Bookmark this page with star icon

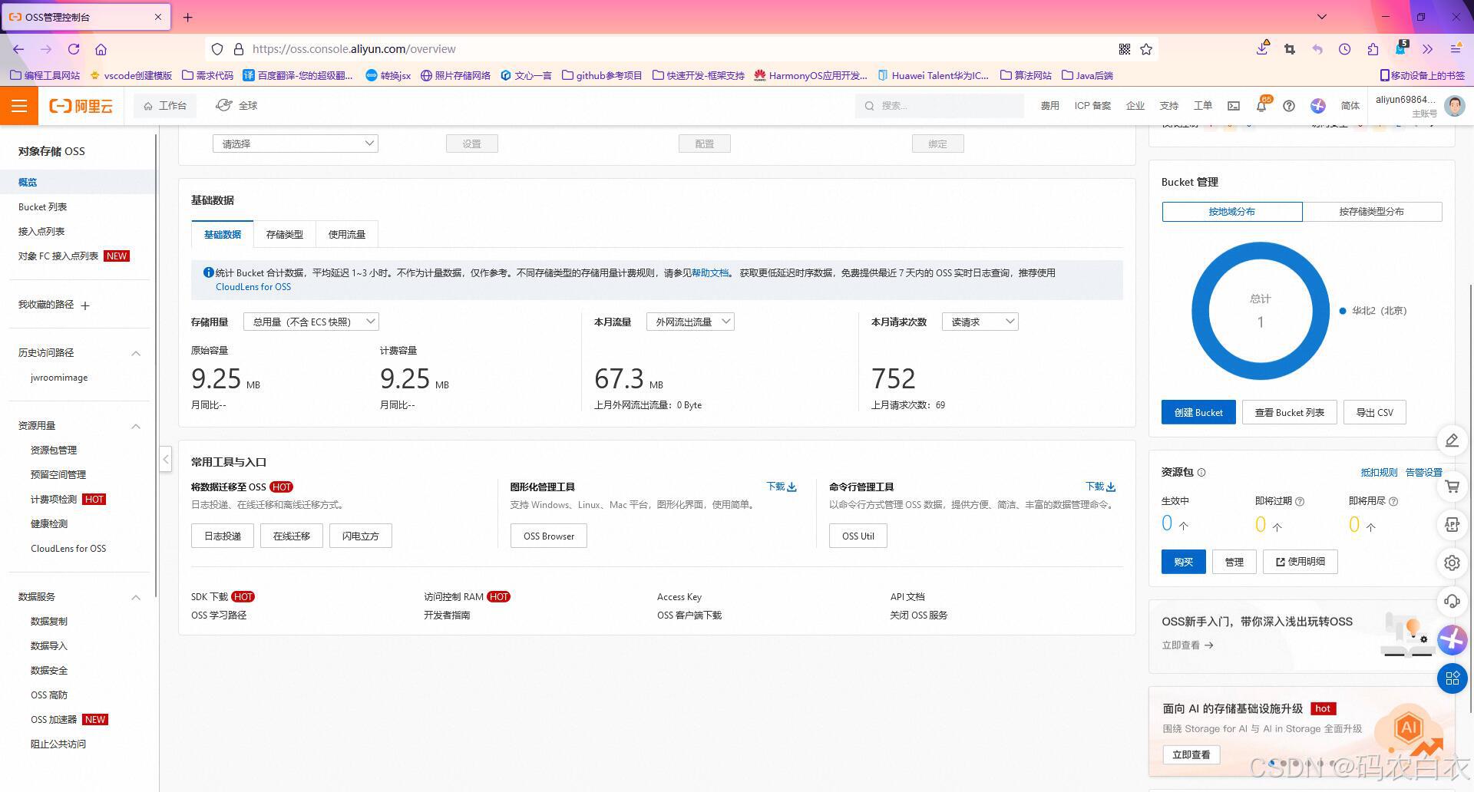pyautogui.click(x=1146, y=49)
